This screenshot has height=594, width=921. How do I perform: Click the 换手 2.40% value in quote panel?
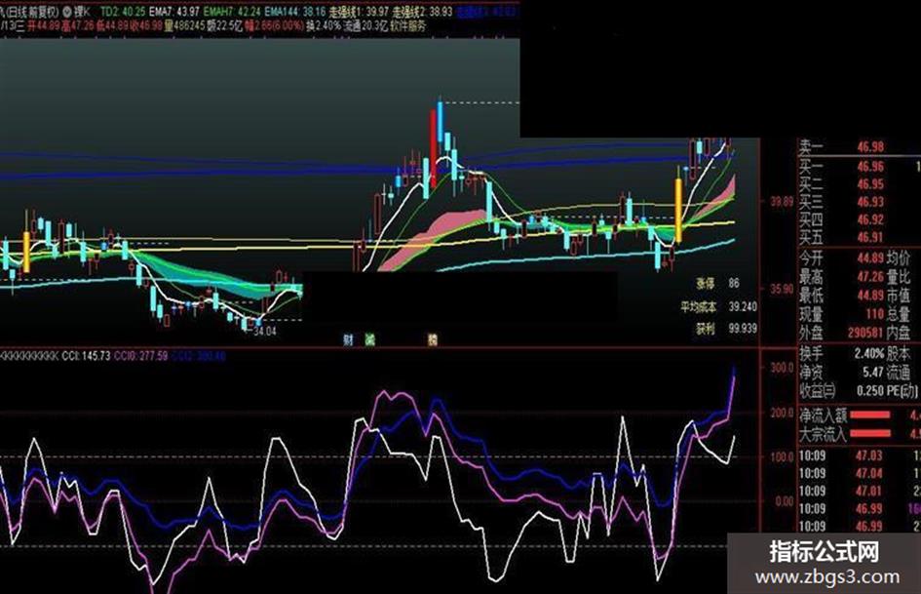coord(869,353)
